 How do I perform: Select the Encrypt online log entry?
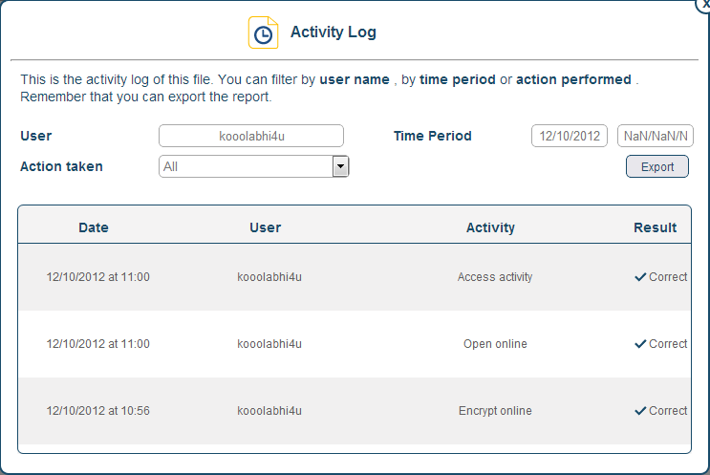[495, 411]
